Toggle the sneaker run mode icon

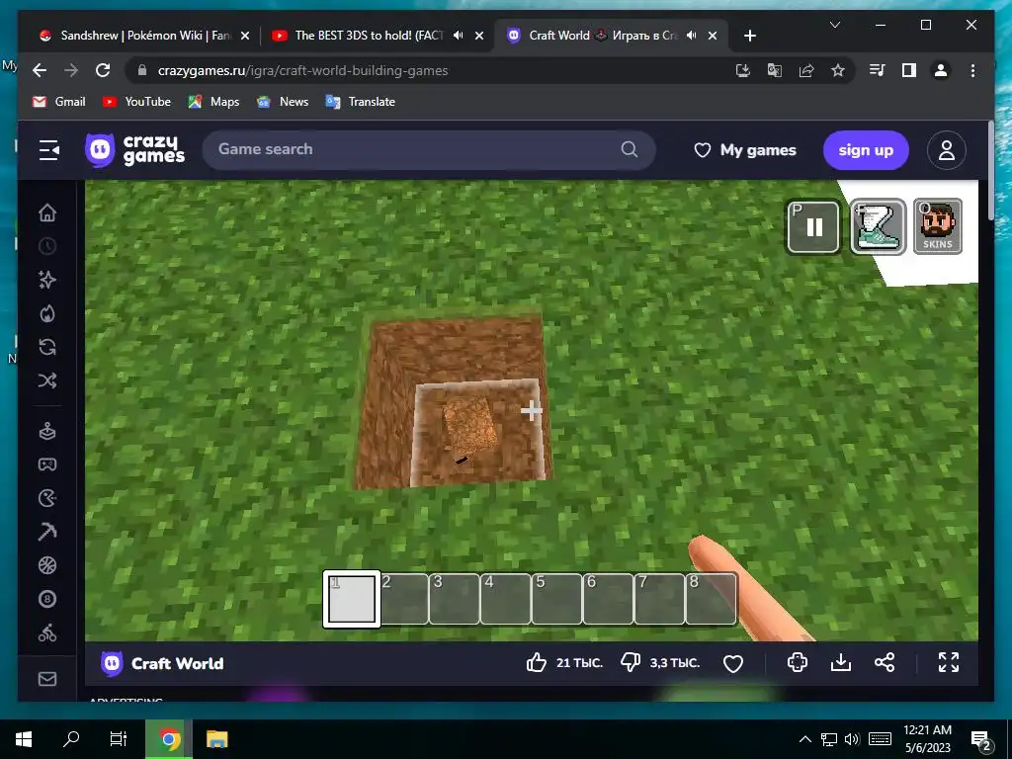point(878,226)
